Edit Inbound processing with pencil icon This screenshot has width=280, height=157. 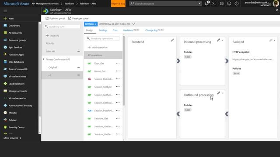(x=219, y=40)
